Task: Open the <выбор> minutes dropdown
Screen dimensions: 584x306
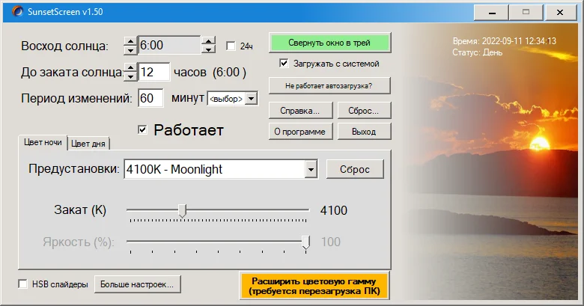Action: click(x=232, y=99)
